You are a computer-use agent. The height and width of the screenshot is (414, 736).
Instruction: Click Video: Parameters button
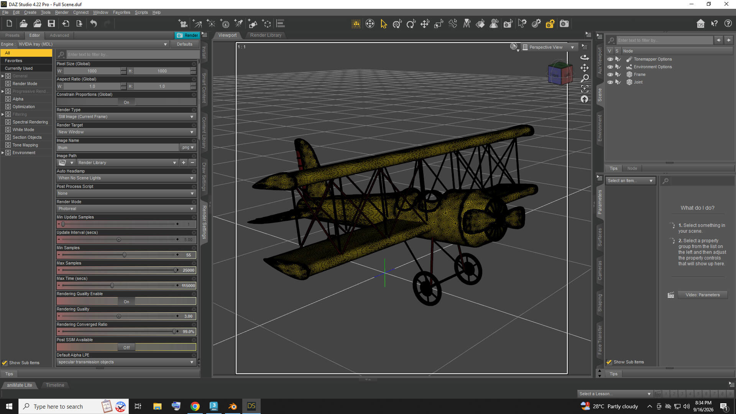pos(702,295)
